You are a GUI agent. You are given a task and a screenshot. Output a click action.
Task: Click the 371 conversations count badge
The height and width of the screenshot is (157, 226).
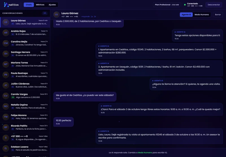(45, 13)
